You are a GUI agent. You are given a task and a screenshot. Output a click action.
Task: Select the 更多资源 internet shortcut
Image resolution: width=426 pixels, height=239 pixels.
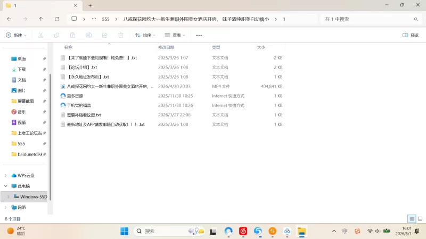75,96
